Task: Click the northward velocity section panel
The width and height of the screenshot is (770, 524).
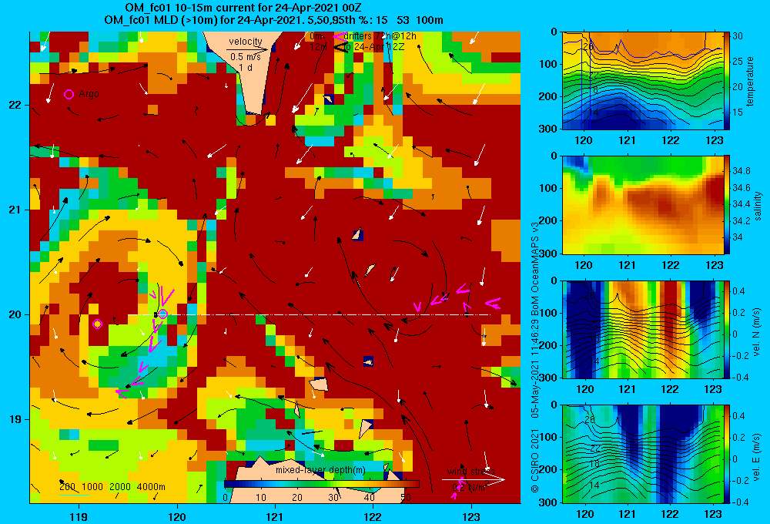Action: coord(642,329)
